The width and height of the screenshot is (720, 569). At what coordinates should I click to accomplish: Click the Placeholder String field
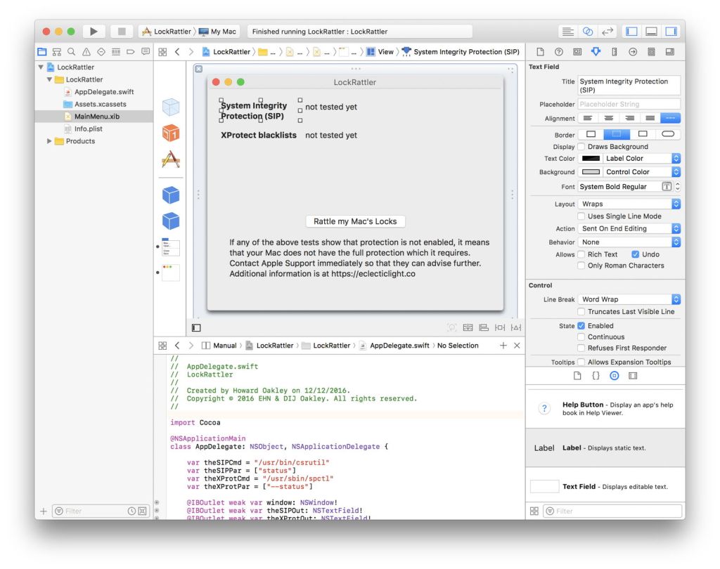click(x=629, y=105)
